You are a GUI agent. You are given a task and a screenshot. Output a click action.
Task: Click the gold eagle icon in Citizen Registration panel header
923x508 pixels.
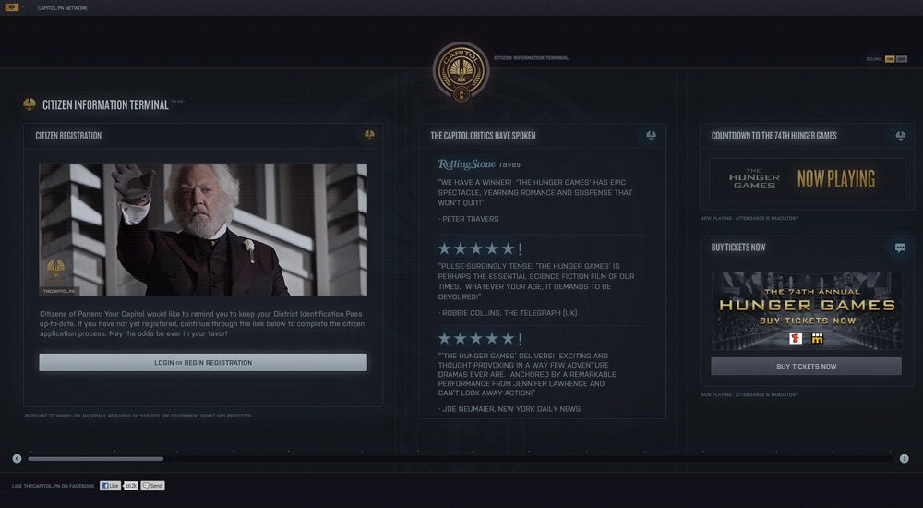click(369, 135)
